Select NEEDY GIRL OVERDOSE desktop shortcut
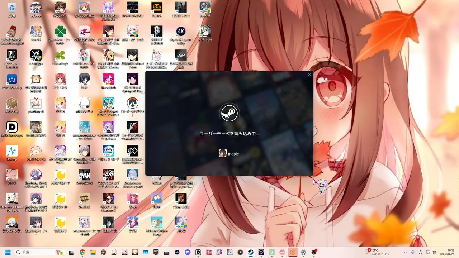The height and width of the screenshot is (258, 459). click(108, 11)
